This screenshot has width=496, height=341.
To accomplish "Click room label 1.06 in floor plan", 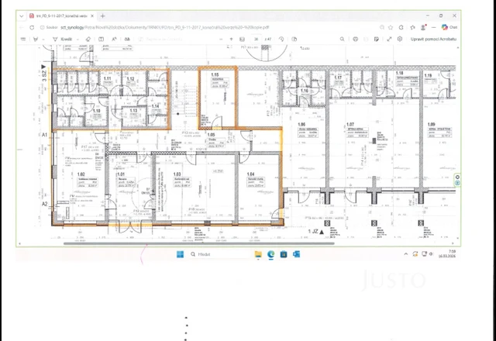I will point(301,125).
